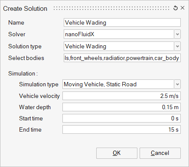Open the Solver dropdown arrow

(177, 34)
